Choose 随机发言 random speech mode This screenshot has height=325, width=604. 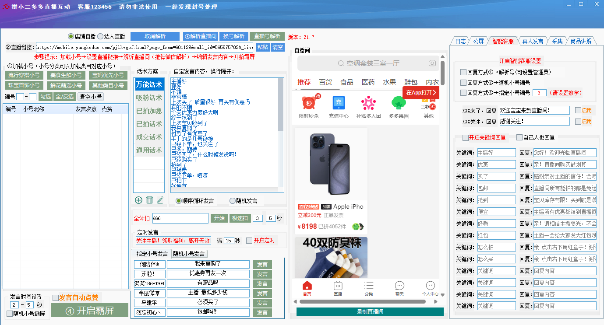(233, 201)
